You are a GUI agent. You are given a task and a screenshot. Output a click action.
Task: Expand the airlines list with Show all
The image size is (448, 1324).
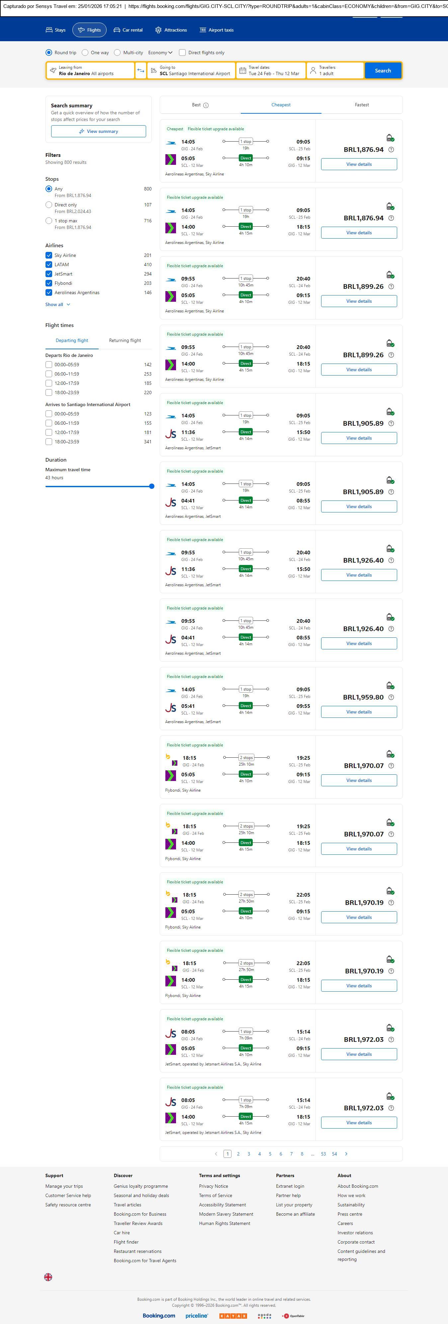point(57,305)
